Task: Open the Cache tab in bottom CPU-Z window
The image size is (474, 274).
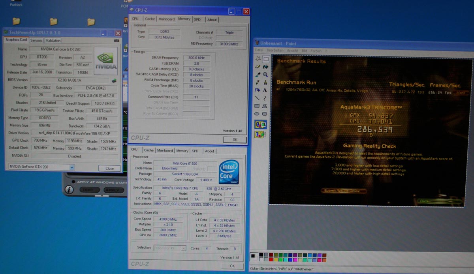Action: (149, 150)
